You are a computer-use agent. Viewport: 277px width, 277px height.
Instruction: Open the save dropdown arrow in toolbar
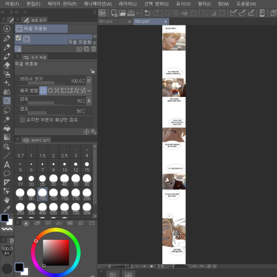(x=137, y=13)
